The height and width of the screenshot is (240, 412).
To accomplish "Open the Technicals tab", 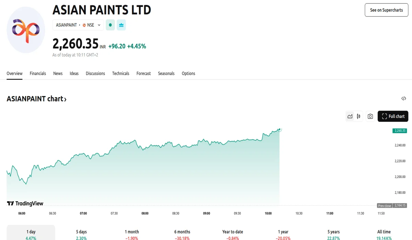I will click(x=121, y=73).
